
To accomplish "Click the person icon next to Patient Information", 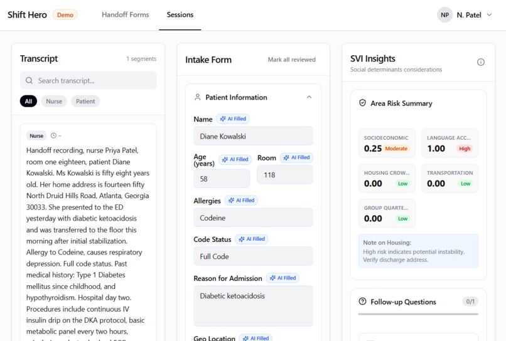I will (198, 97).
